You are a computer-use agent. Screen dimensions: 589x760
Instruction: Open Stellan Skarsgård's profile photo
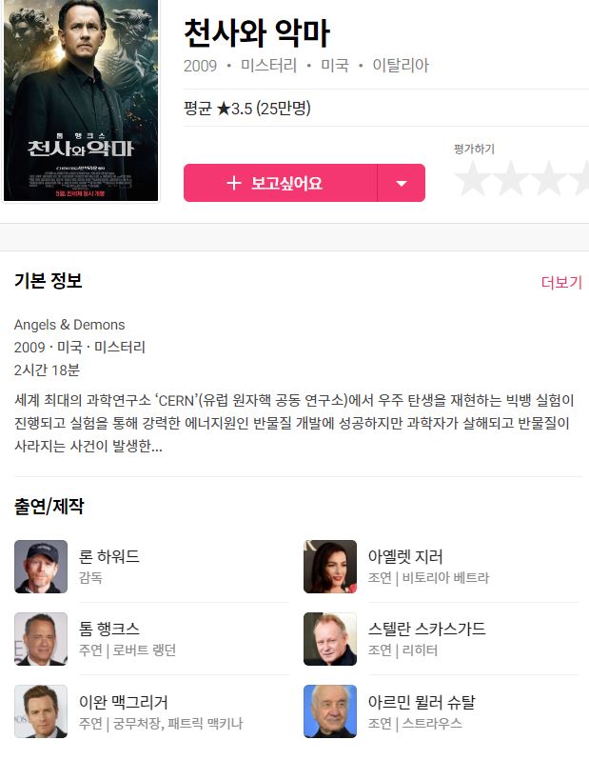[330, 639]
